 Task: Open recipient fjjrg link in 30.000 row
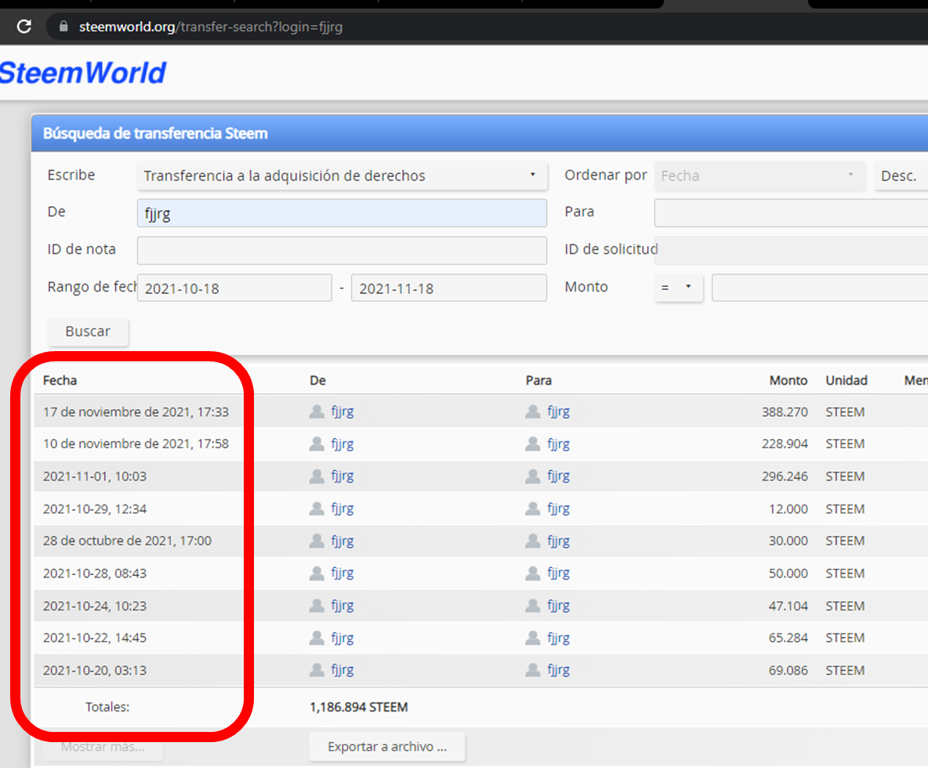pos(558,541)
